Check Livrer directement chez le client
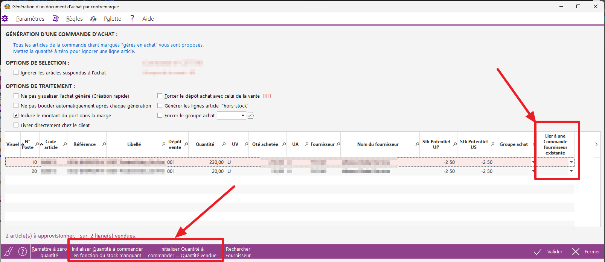The height and width of the screenshot is (262, 605). click(16, 125)
